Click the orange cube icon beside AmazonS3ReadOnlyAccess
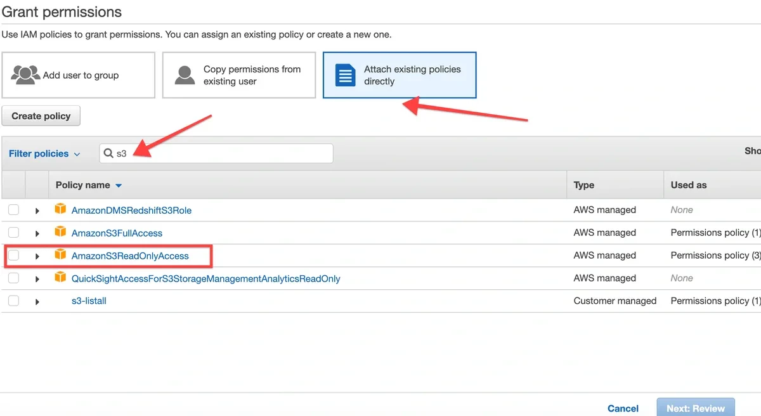Viewport: 761px width, 416px height. click(60, 255)
